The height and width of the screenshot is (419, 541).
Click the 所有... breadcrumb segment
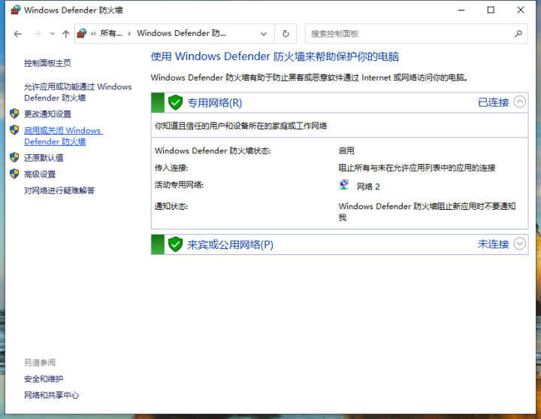pos(111,34)
